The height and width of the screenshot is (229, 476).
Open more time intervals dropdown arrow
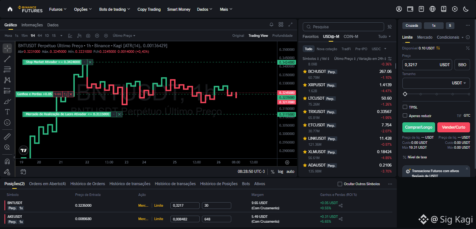pyautogui.click(x=61, y=36)
